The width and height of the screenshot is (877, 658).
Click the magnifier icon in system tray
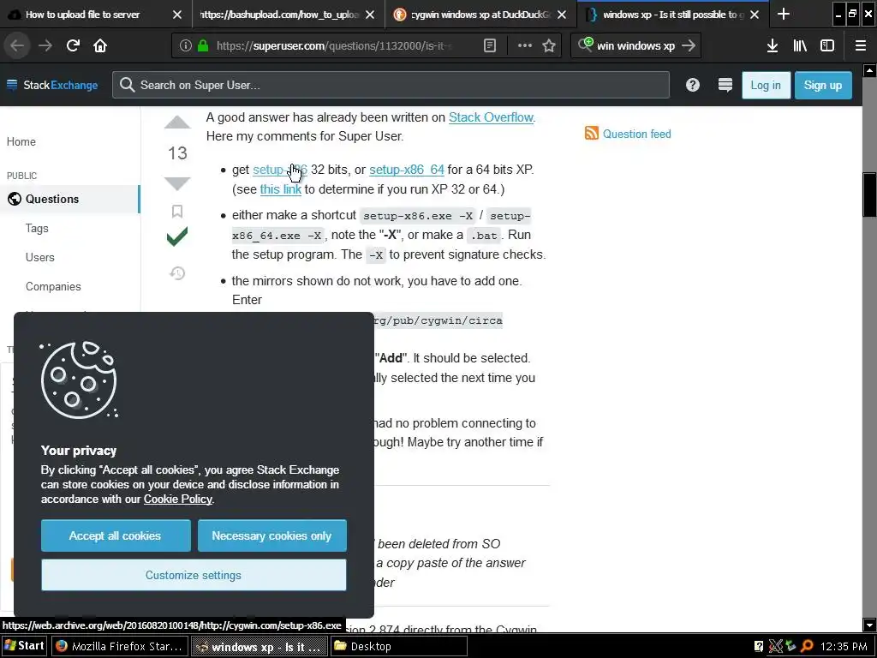pos(807,647)
